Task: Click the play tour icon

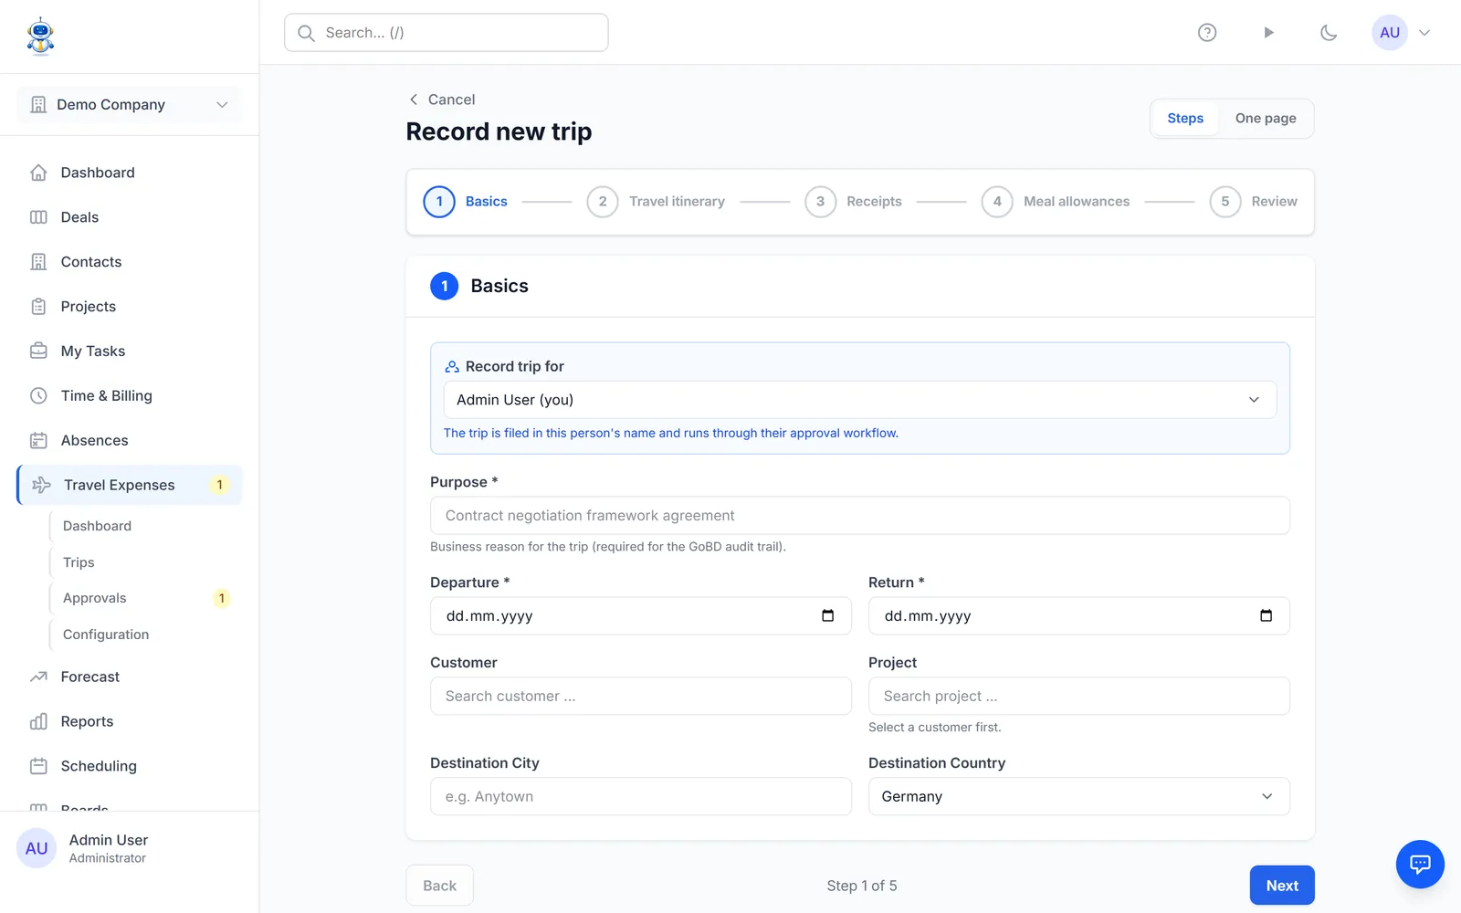Action: pos(1268,33)
